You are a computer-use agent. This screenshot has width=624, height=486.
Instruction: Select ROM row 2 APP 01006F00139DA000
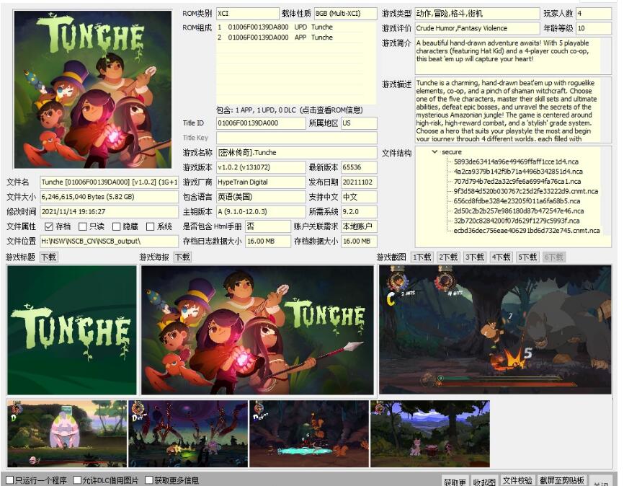[x=290, y=37]
